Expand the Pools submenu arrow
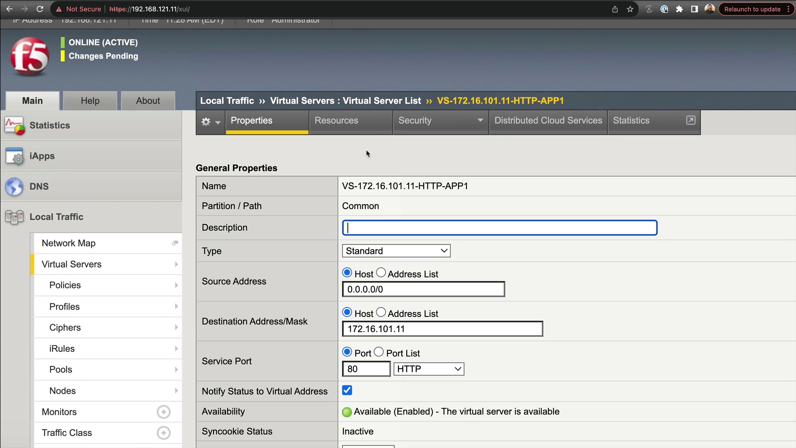Image resolution: width=796 pixels, height=448 pixels. (x=176, y=370)
